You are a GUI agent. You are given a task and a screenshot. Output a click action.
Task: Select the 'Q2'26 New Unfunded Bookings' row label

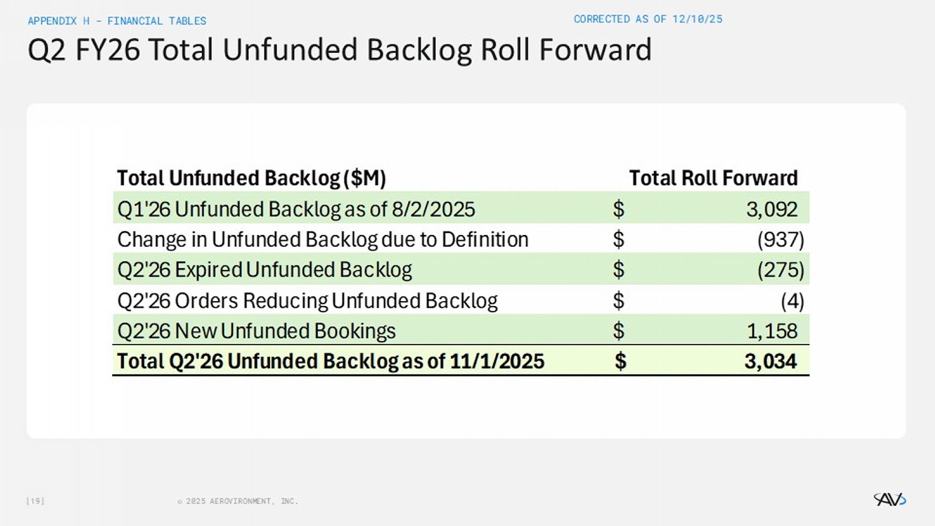pyautogui.click(x=256, y=331)
